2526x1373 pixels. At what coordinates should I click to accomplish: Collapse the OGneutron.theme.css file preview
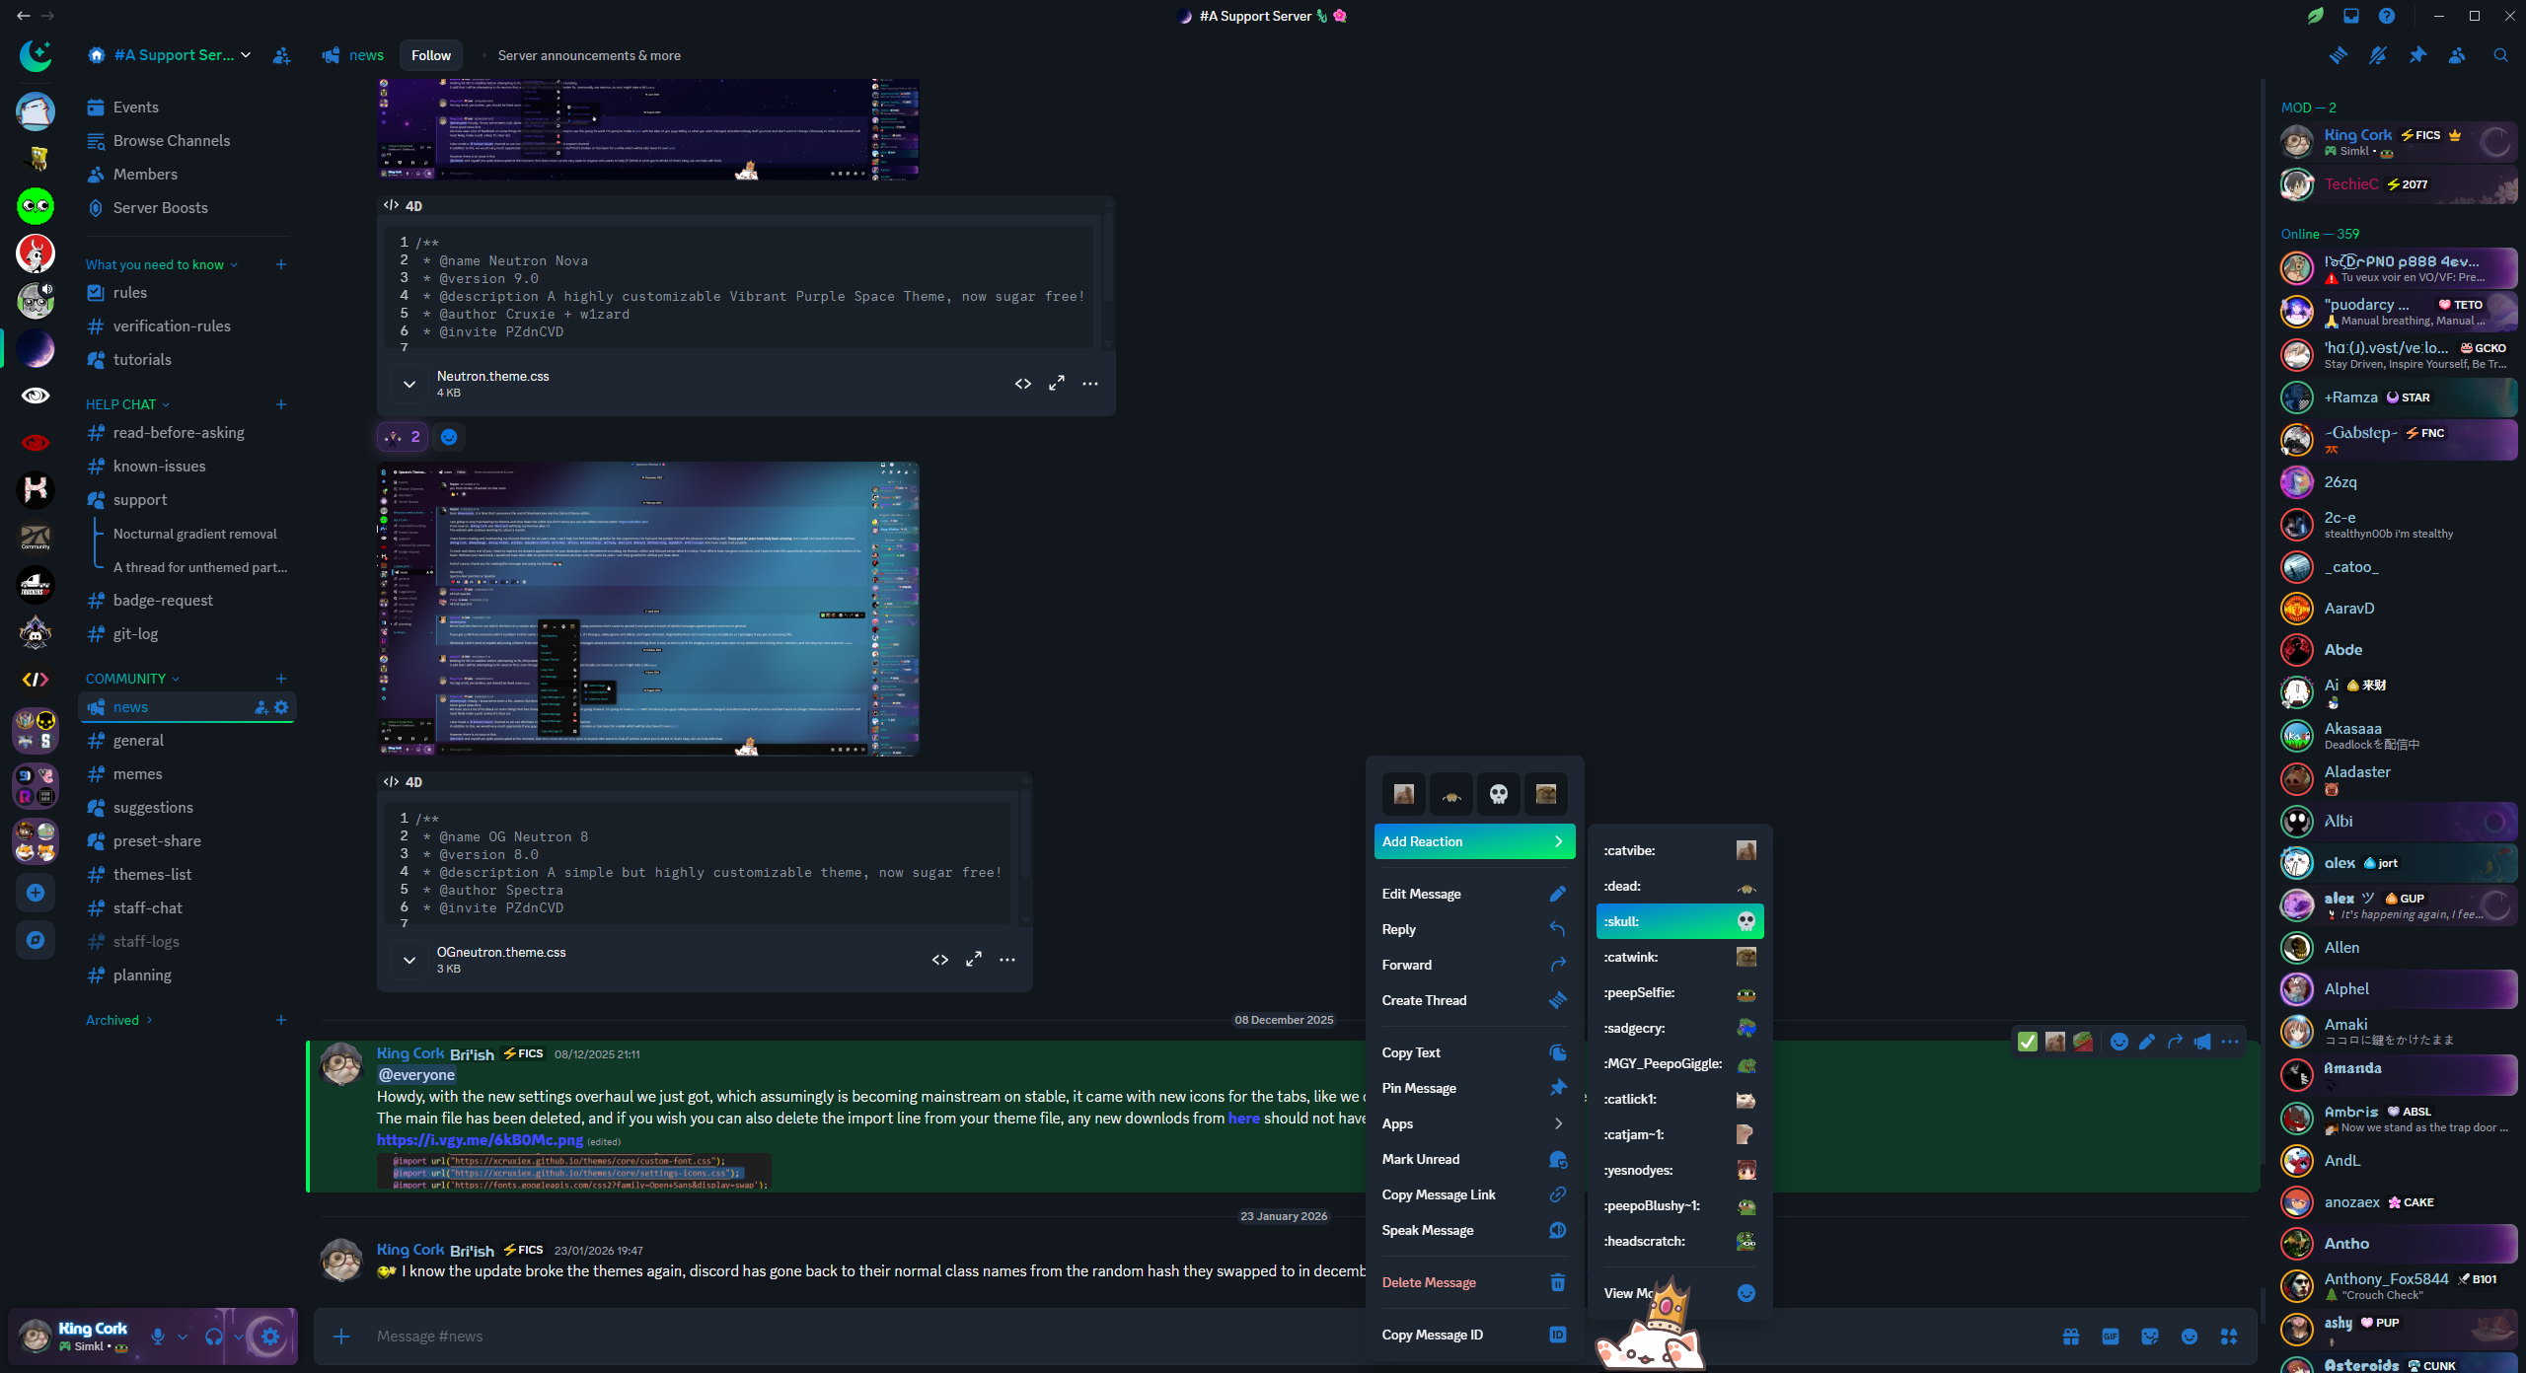[409, 960]
